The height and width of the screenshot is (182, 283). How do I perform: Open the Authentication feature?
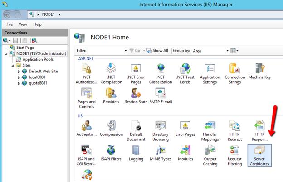pos(86,129)
